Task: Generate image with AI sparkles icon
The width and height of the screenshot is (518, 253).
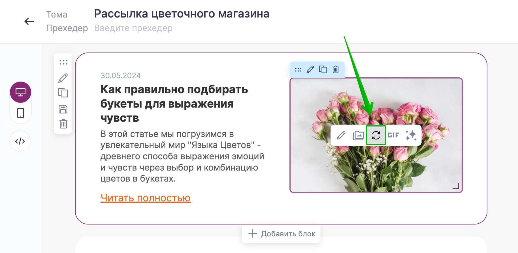Action: [x=411, y=135]
